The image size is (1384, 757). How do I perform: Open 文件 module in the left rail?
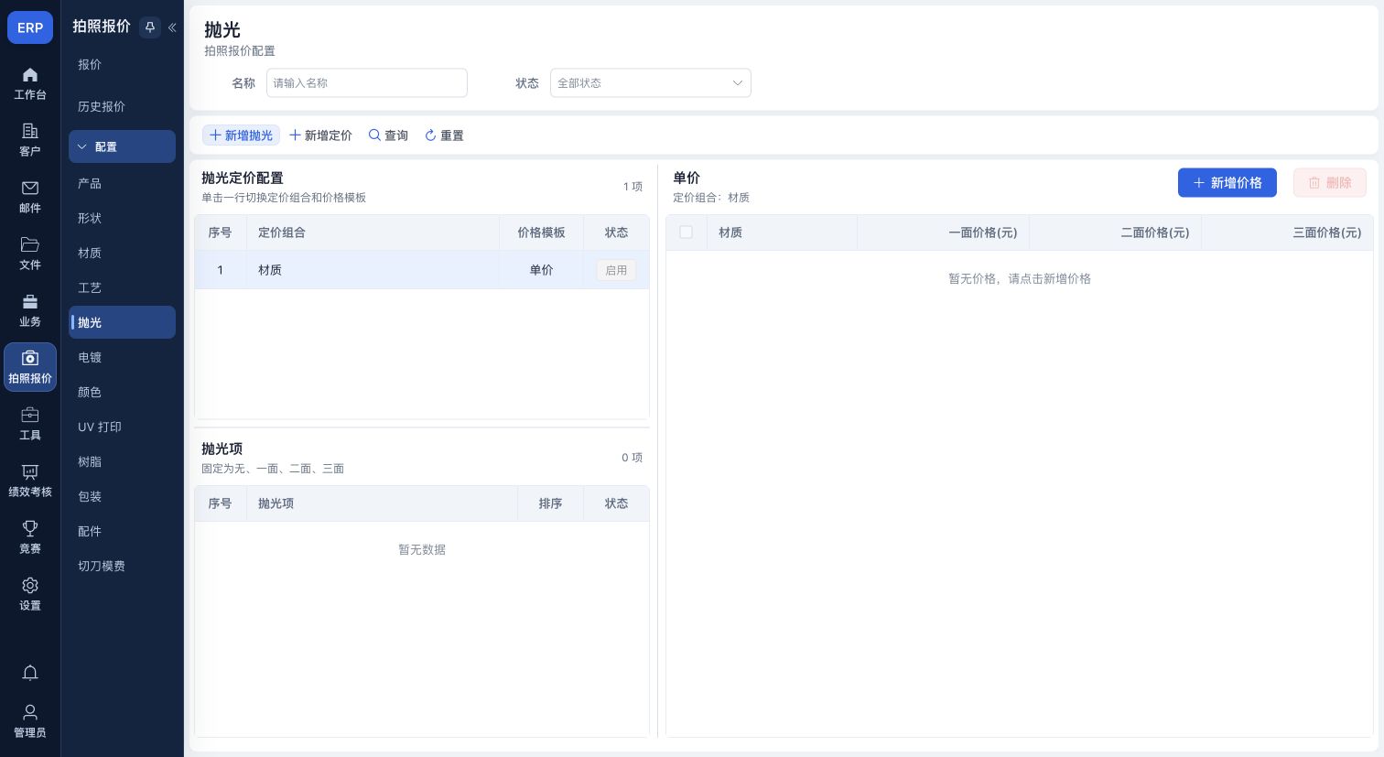(30, 254)
